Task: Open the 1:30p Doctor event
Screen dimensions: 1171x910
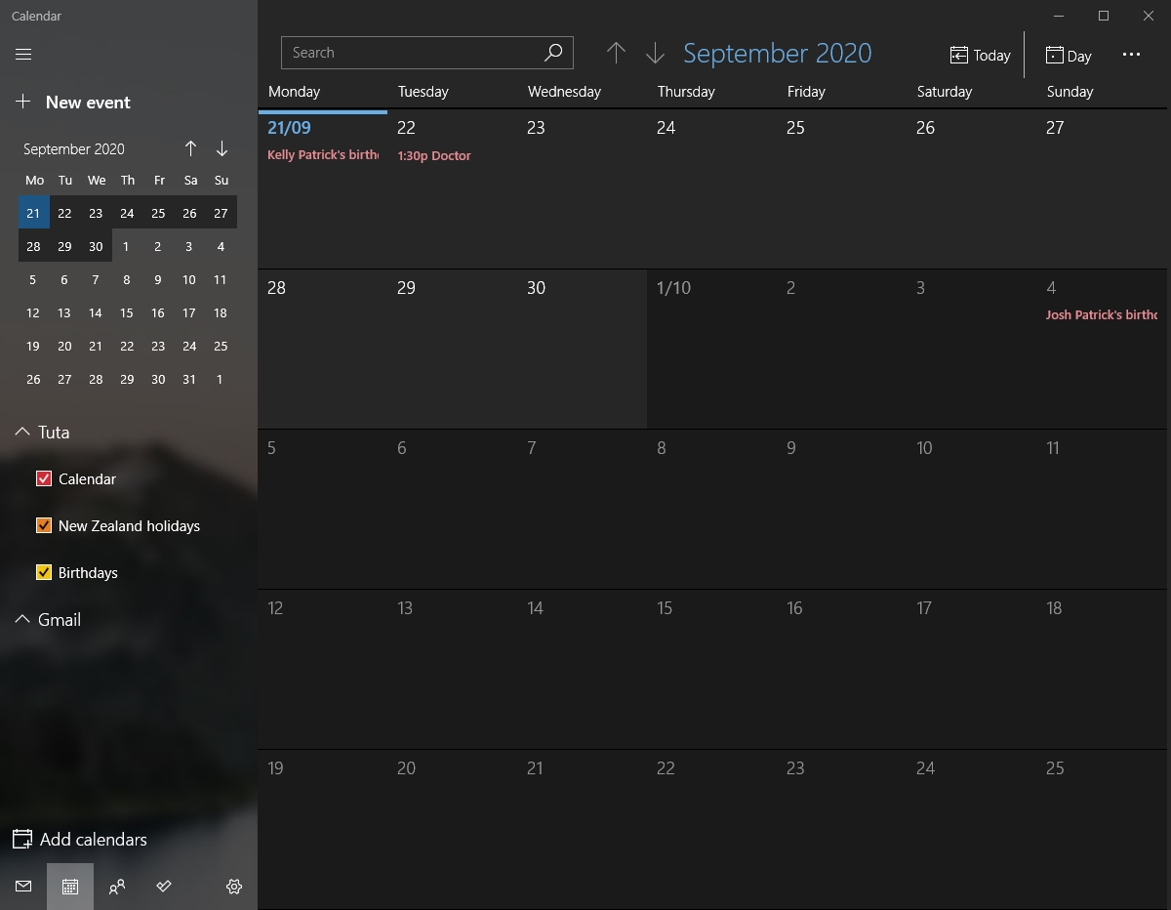Action: 434,155
